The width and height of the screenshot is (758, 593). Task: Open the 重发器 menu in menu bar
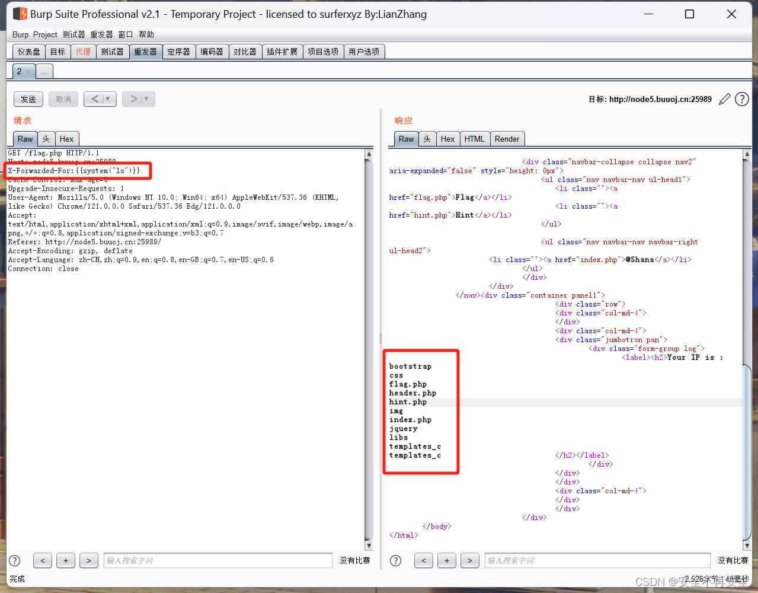click(x=101, y=34)
